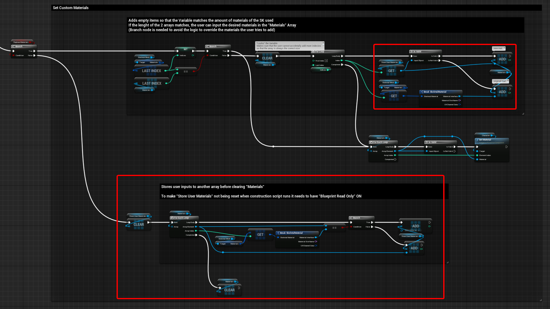Select the new mat comment bubble

coord(499,49)
